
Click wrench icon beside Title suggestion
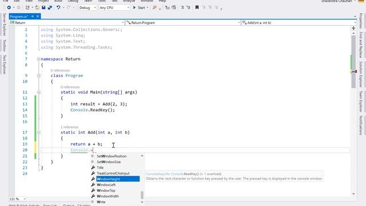[x=93, y=168]
